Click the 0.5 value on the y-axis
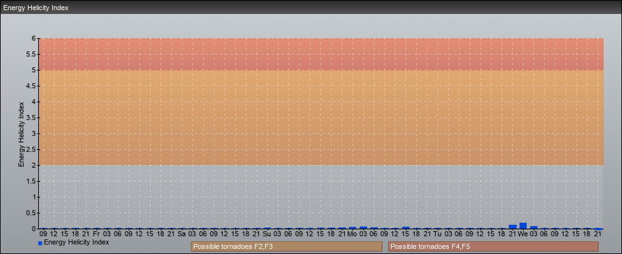The width and height of the screenshot is (622, 254). click(32, 213)
